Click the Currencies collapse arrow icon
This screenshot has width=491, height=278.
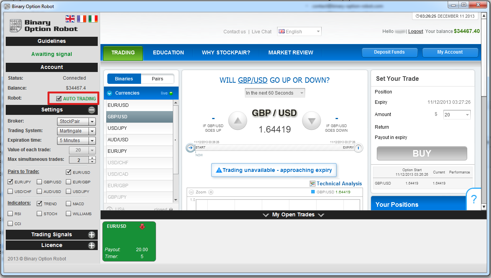click(110, 93)
